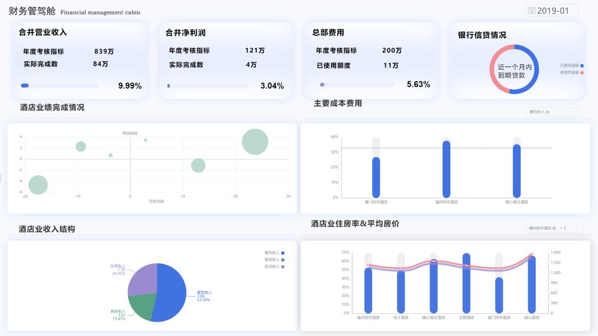Toggle the 未使用金额 legend item
This screenshot has width=598, height=336.
click(x=571, y=72)
